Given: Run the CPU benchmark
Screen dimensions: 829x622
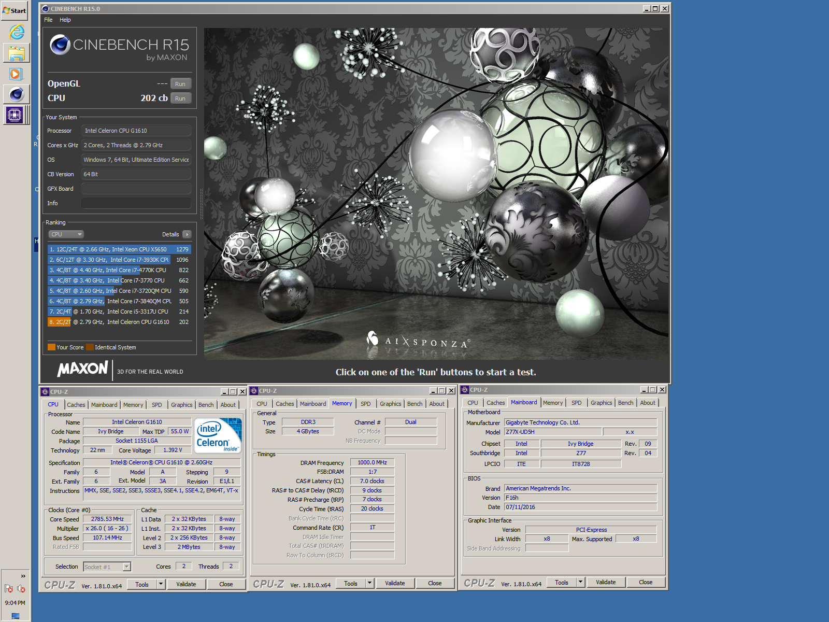Looking at the screenshot, I should [180, 98].
